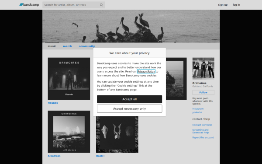The image size is (262, 164).
Task: Click the Bandcamp logo
Action: [29, 5]
